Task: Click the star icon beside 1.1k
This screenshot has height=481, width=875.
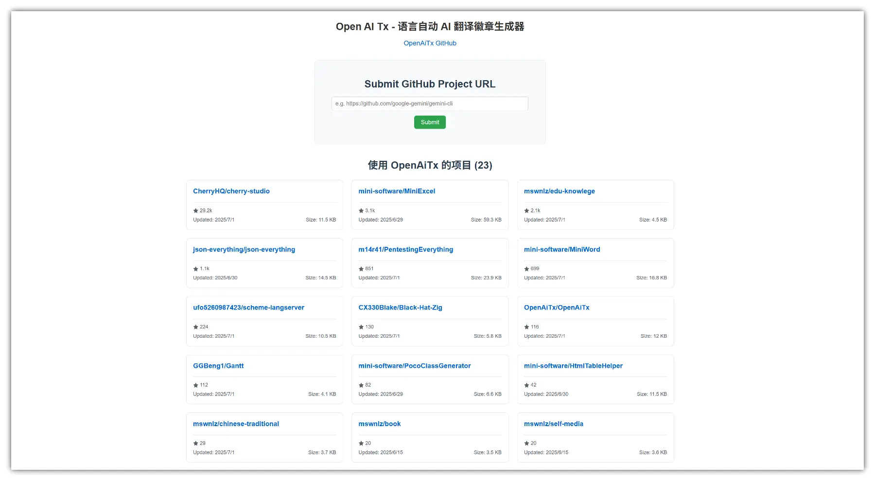Action: [x=196, y=269]
